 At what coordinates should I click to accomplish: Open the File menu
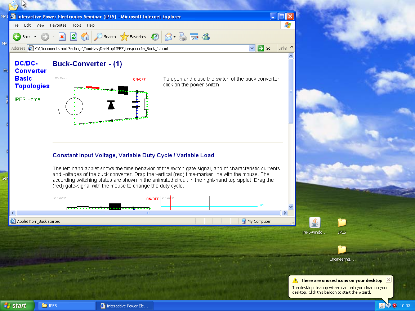point(15,25)
